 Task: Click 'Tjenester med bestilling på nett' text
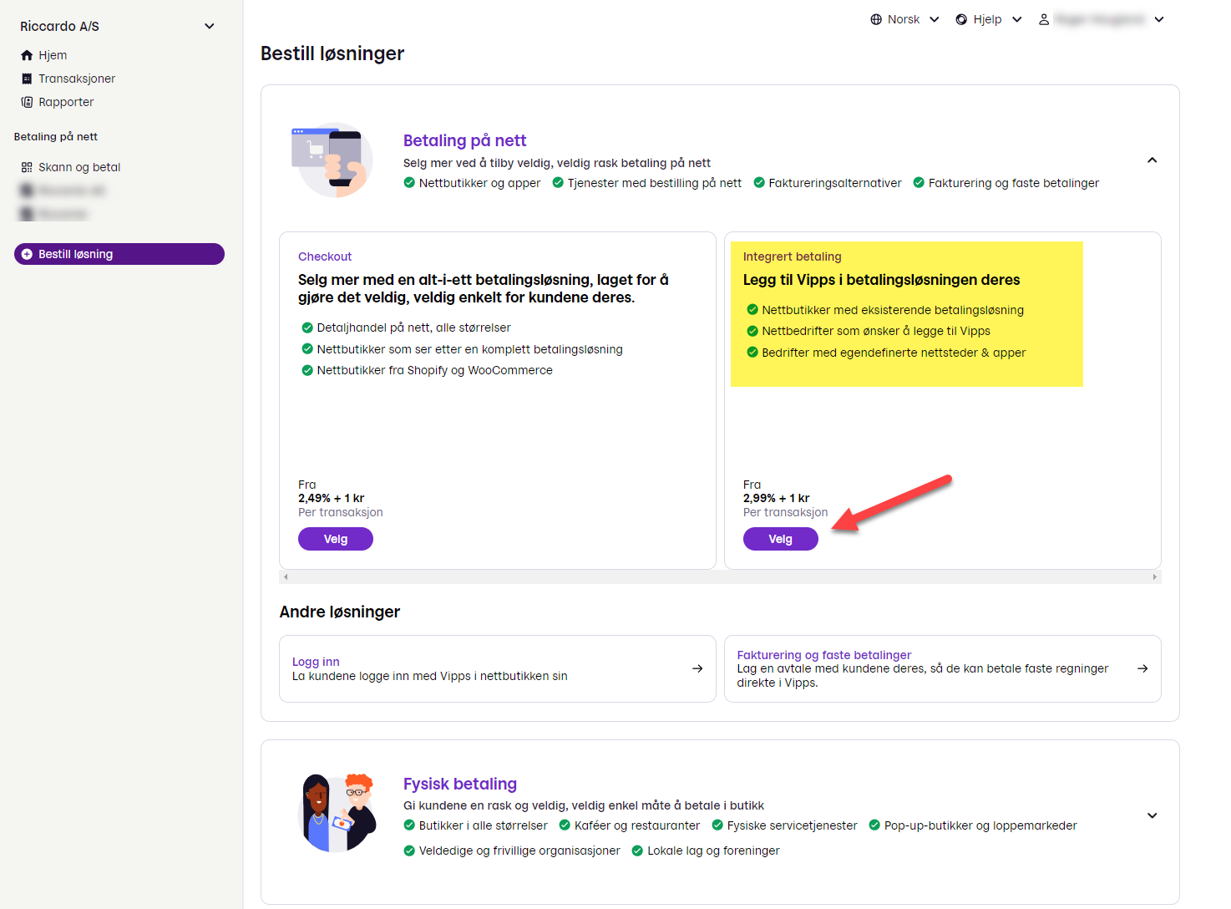pos(655,183)
